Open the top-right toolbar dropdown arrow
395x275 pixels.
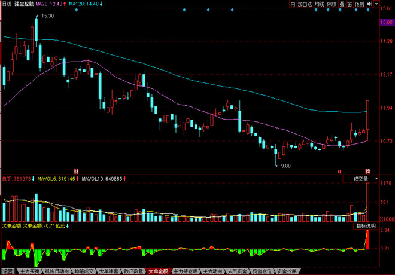coord(376,4)
